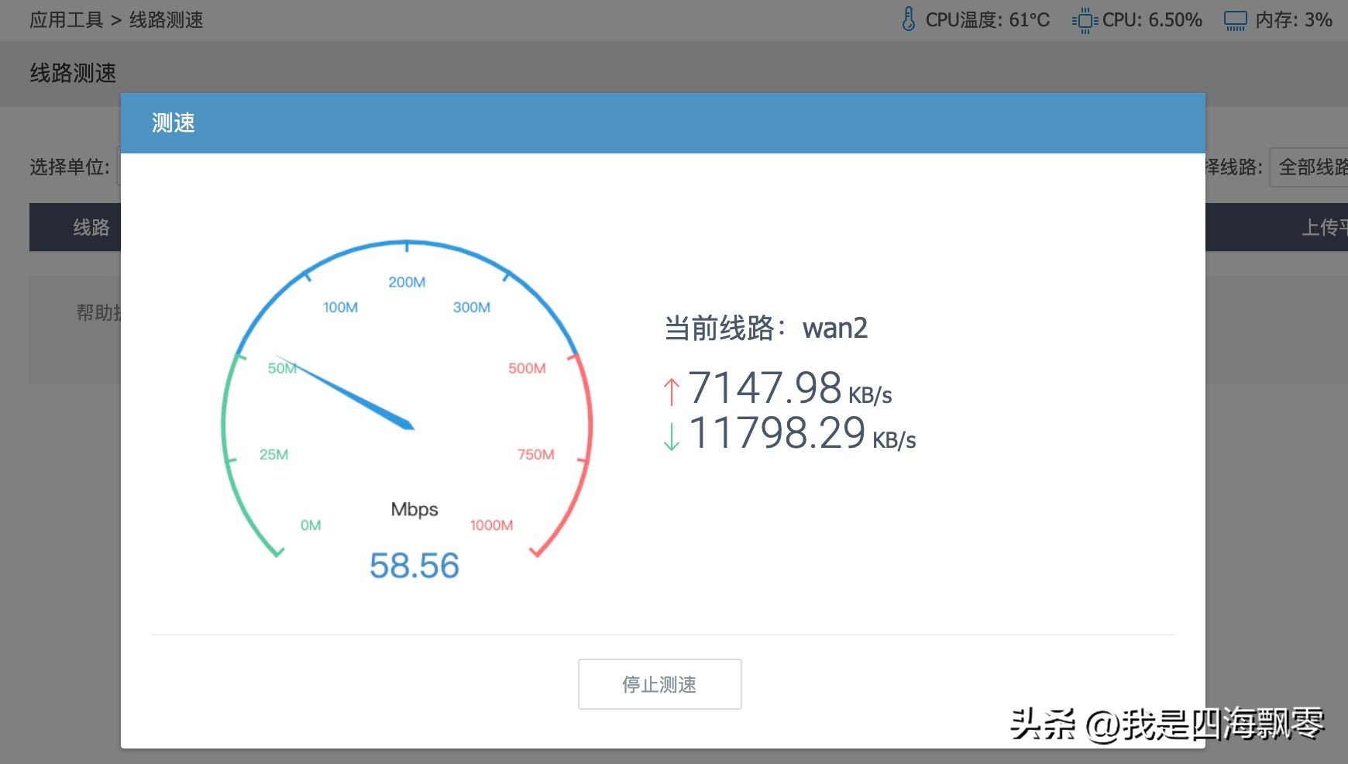Click the 1000M mark on the gauge

(490, 525)
